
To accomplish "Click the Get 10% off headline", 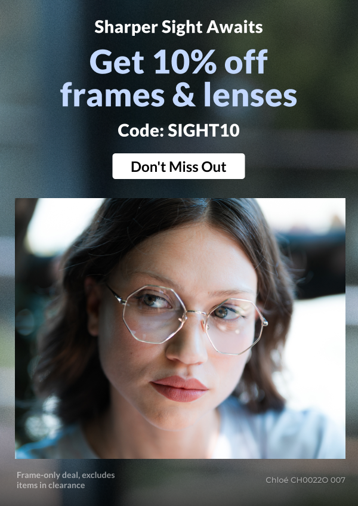I will pyautogui.click(x=178, y=61).
